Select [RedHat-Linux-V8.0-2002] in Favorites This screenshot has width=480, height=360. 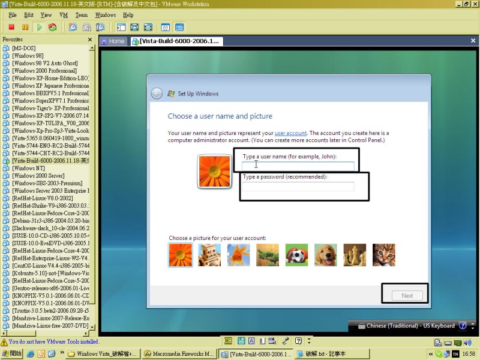point(43,199)
